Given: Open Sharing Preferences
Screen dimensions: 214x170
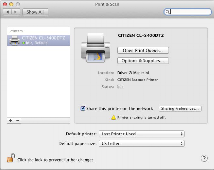Looking at the screenshot, I should 180,108.
